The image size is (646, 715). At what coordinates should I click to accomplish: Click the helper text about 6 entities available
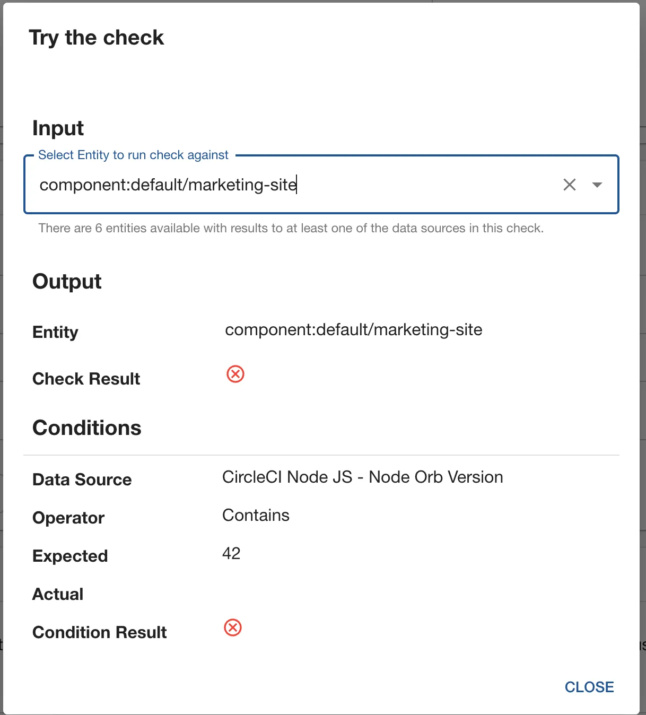(291, 228)
